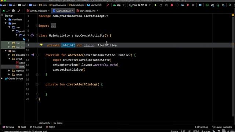
Task: Click the related XML file gutter icon on line 7
Action: coord(32,35)
